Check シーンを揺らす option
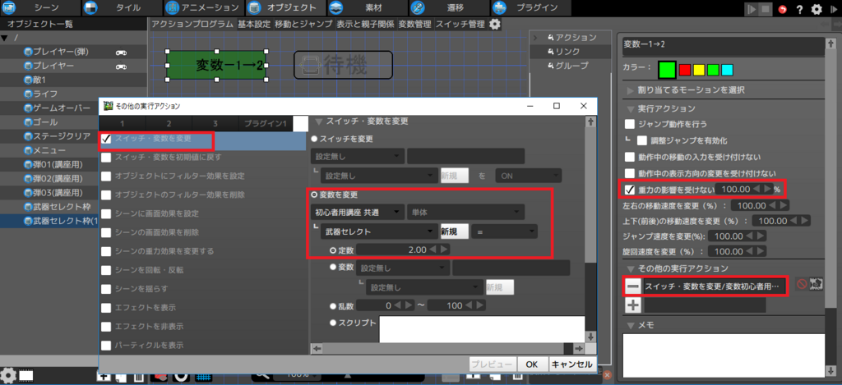Image resolution: width=842 pixels, height=385 pixels. click(106, 288)
